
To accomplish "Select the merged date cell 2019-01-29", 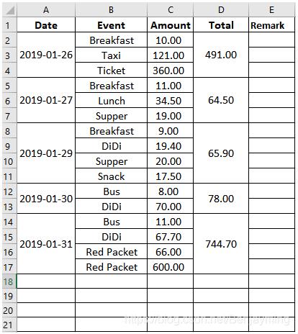I will pos(46,153).
